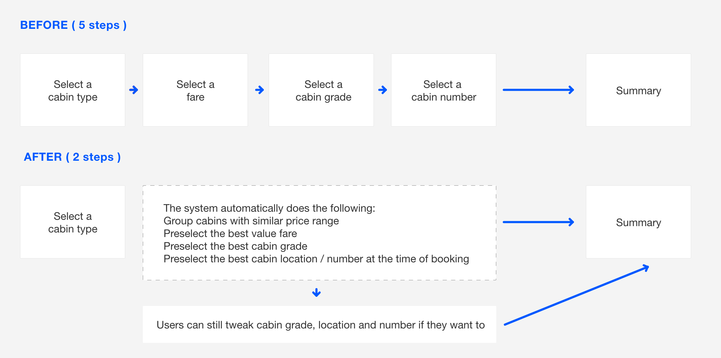Select the 'Select a cabin number' box
The image size is (721, 358).
(444, 90)
